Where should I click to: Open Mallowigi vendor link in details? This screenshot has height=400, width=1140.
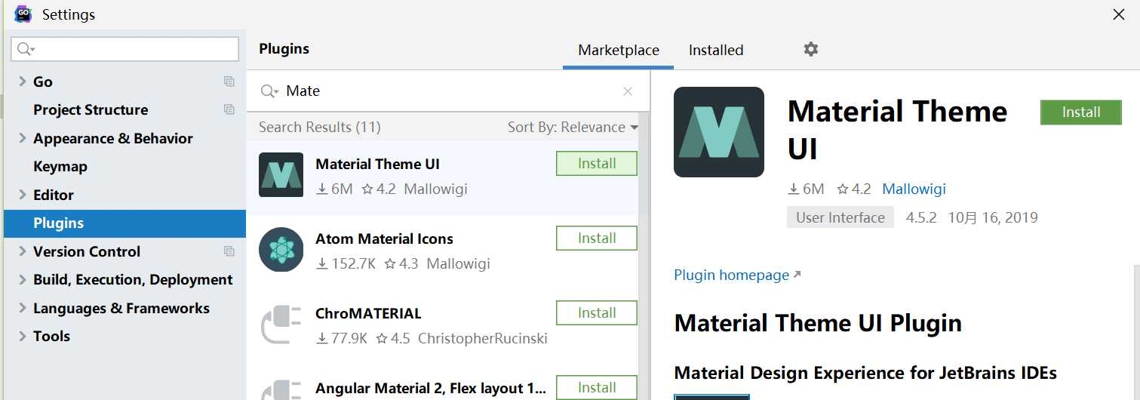pos(914,189)
